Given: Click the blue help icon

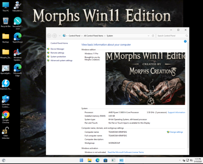Looking at the screenshot, I should pyautogui.click(x=185, y=42).
